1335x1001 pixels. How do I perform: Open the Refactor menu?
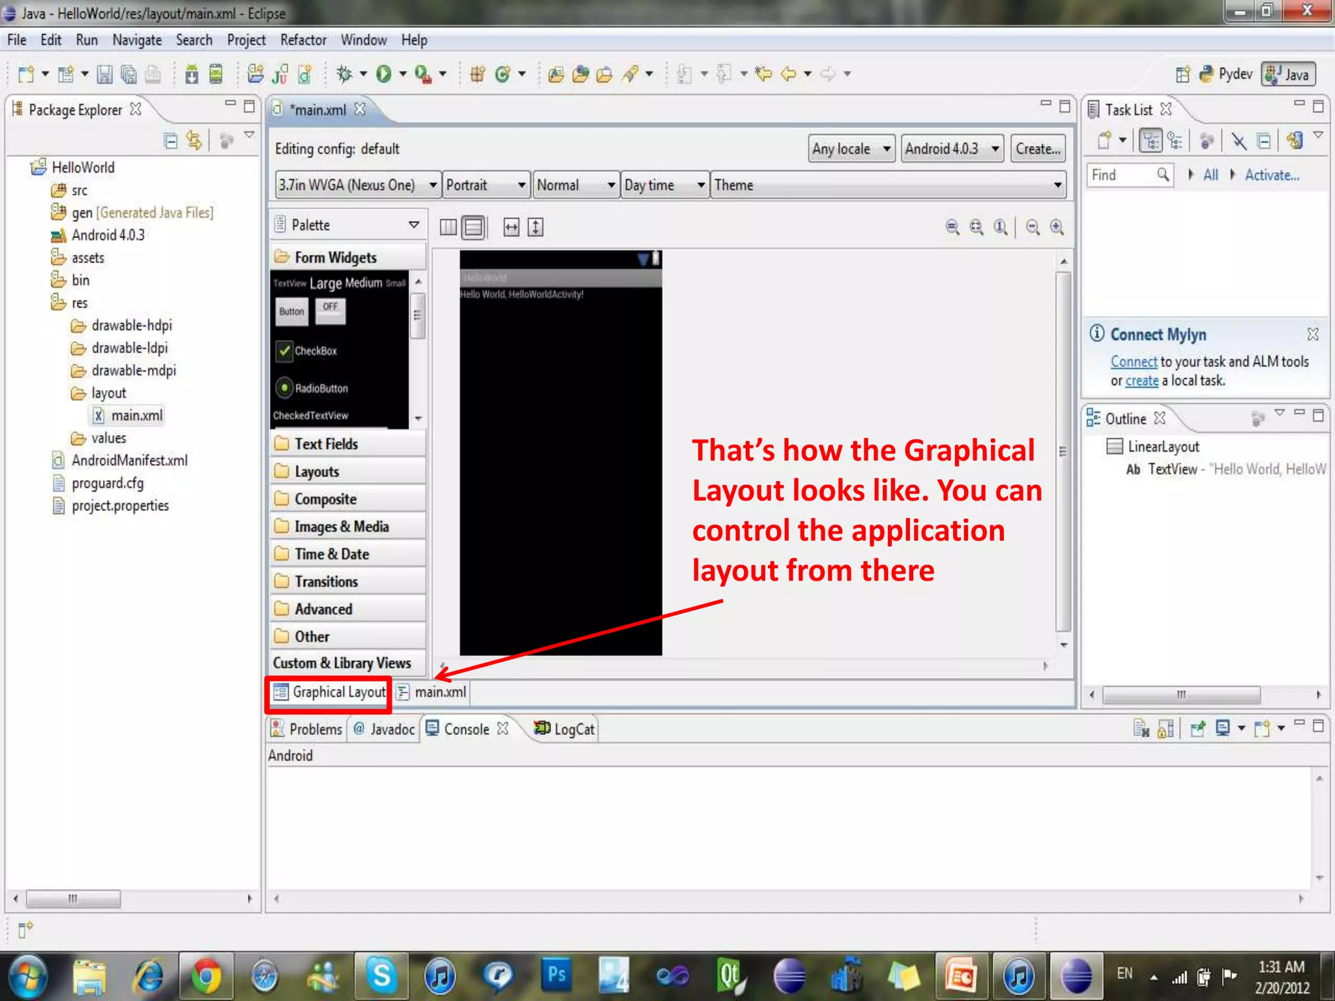(303, 40)
